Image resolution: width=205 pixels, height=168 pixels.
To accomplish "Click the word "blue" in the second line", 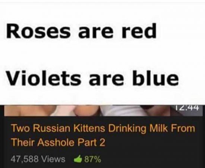I will [x=155, y=78].
